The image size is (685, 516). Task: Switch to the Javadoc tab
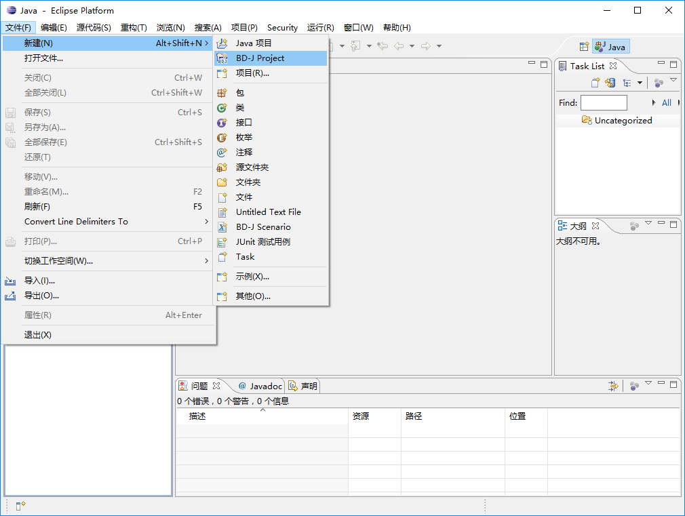point(261,386)
